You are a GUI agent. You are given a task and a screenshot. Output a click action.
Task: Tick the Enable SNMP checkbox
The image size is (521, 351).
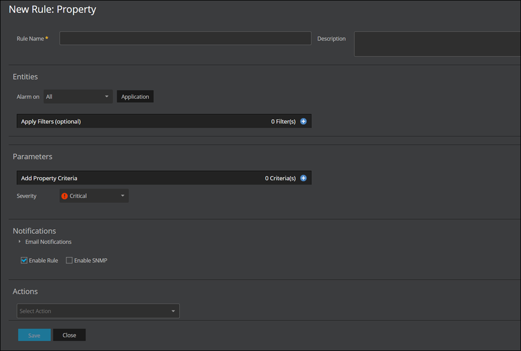tap(69, 260)
